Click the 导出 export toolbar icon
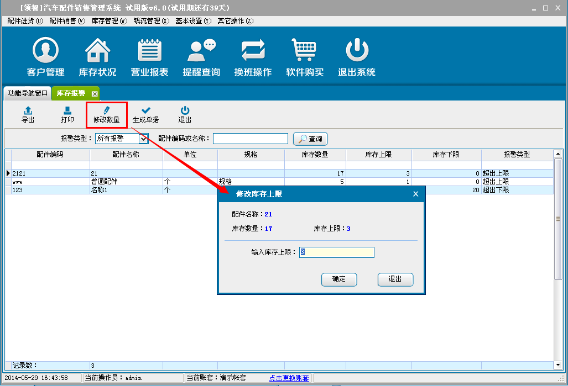Image resolution: width=568 pixels, height=386 pixels. 28,115
